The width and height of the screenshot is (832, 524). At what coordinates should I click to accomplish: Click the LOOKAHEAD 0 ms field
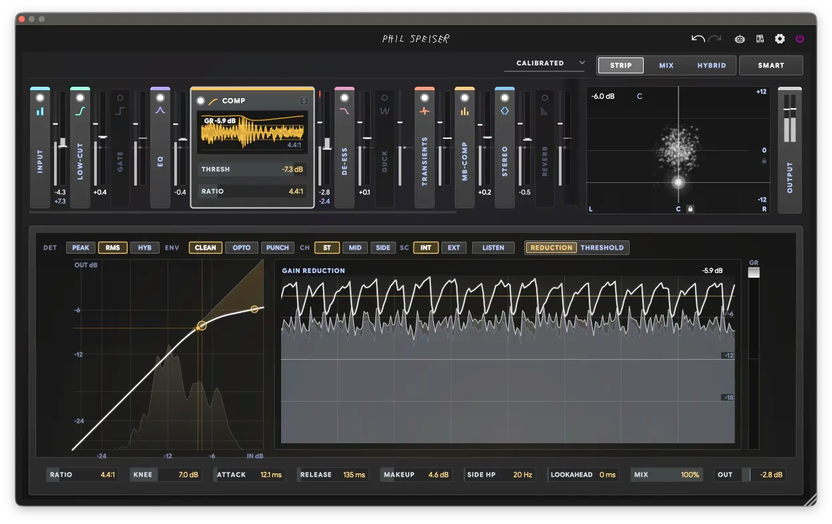(584, 475)
